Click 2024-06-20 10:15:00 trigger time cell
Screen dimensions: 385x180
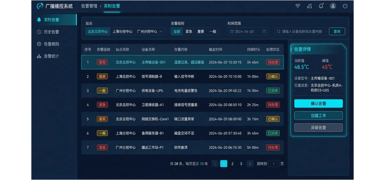click(x=225, y=77)
